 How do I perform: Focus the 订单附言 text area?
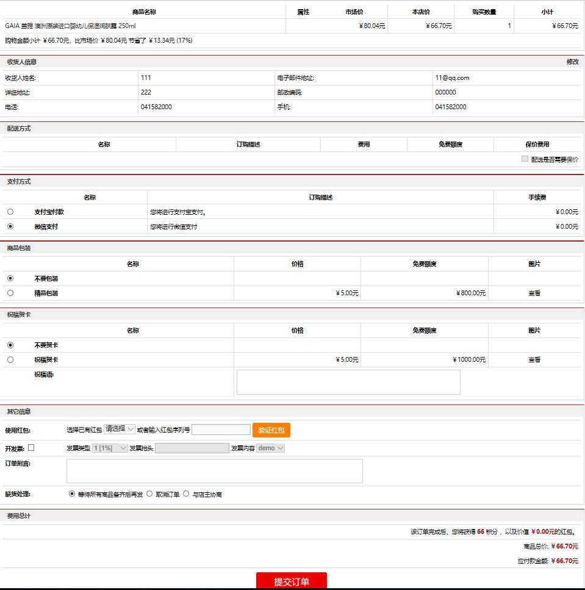pyautogui.click(x=215, y=471)
